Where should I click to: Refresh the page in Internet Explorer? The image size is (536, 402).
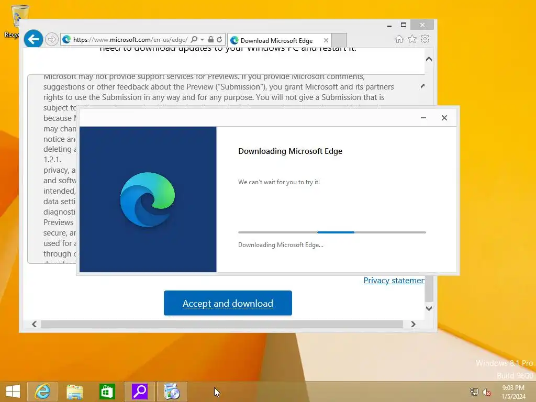coord(219,39)
